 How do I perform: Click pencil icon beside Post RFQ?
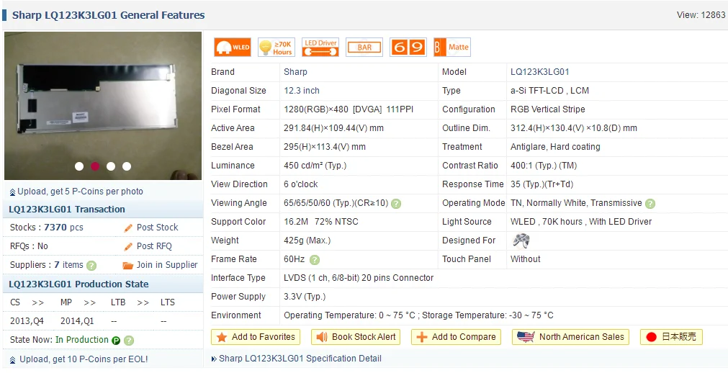click(x=128, y=246)
